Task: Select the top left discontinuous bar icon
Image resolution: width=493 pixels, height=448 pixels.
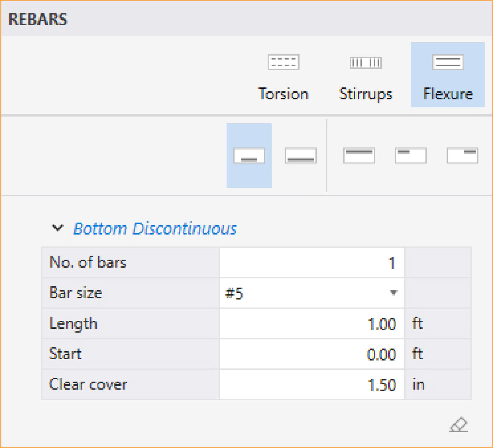Action: (410, 156)
